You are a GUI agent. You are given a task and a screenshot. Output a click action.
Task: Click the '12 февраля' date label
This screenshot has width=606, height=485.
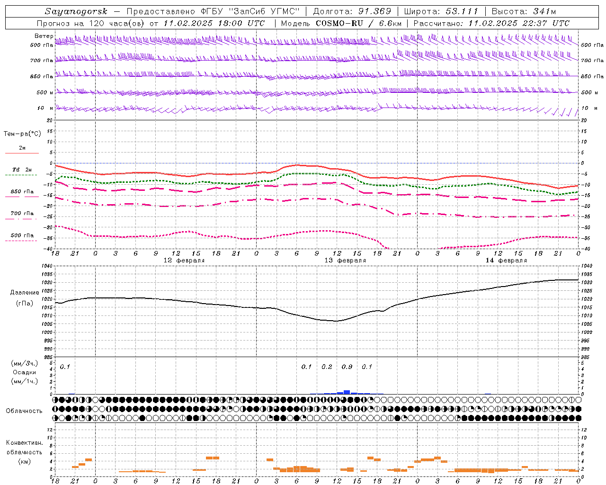184,260
